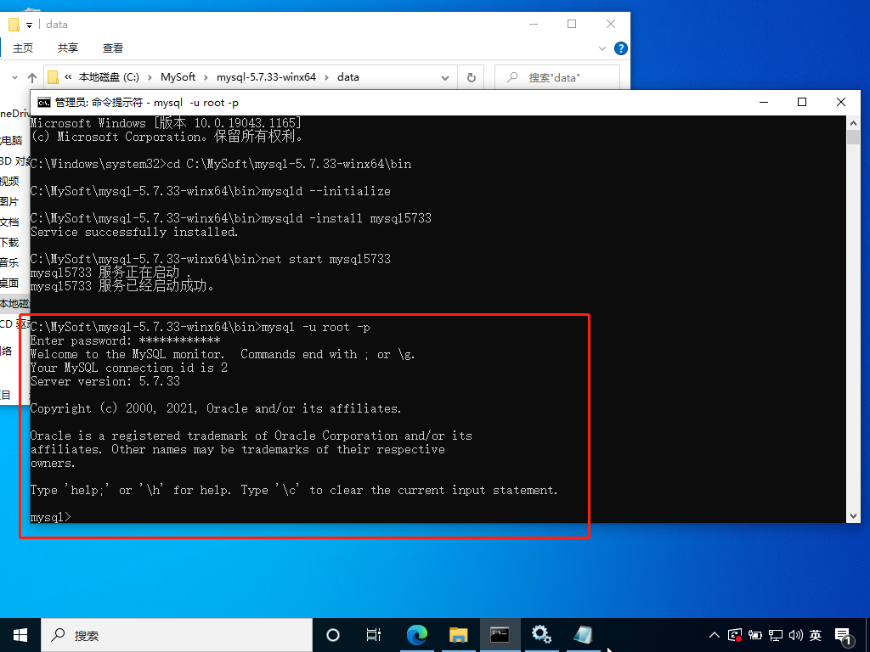Image resolution: width=870 pixels, height=652 pixels.
Task: Click the folder icon in Explorer title bar
Action: 14,25
